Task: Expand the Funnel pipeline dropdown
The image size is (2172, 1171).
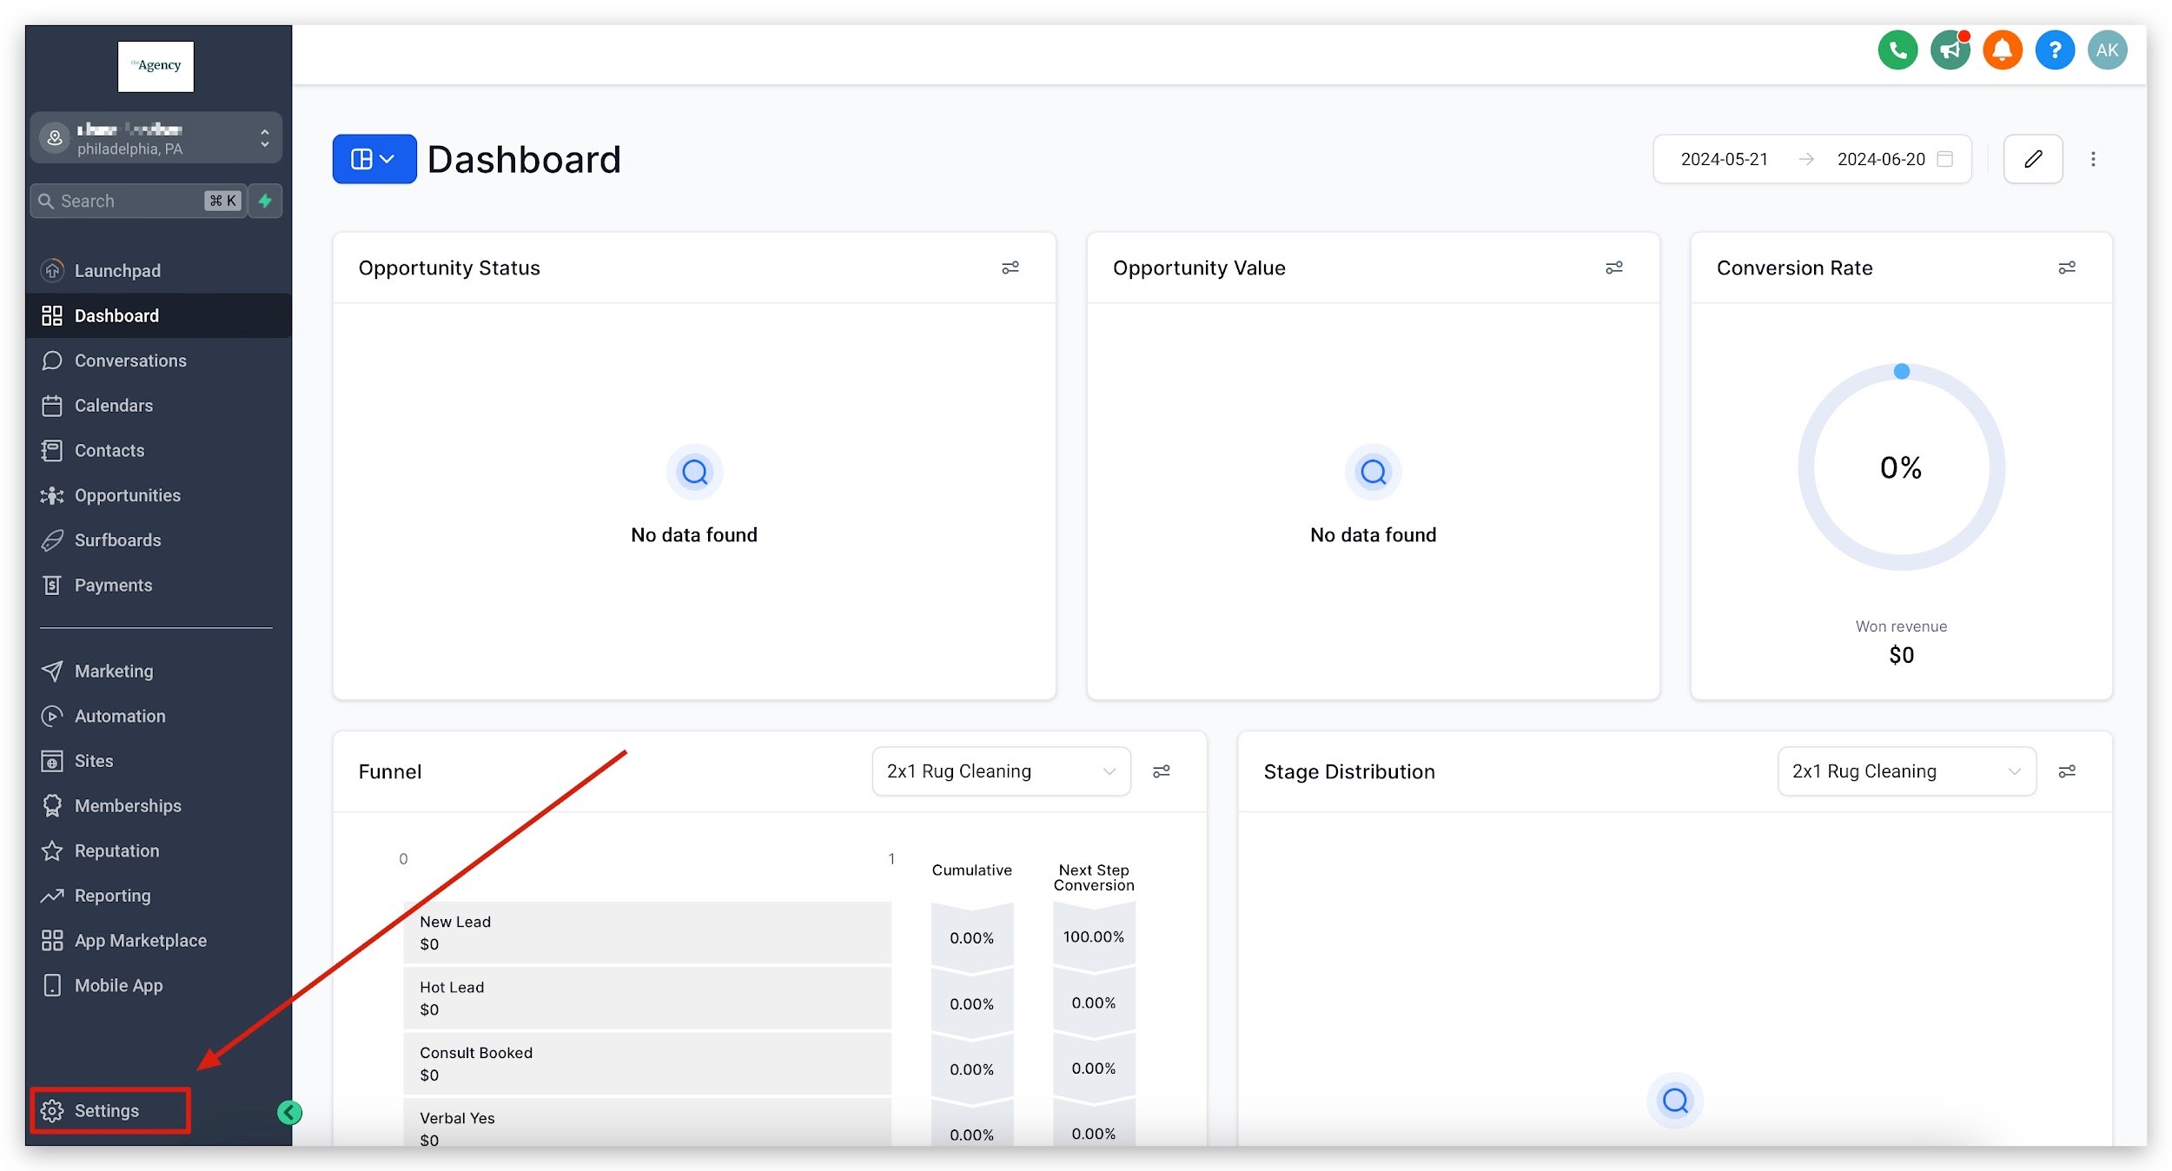Action: (x=1001, y=771)
